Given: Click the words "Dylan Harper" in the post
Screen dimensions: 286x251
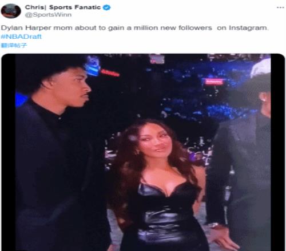Looking at the screenshot, I should coord(26,28).
